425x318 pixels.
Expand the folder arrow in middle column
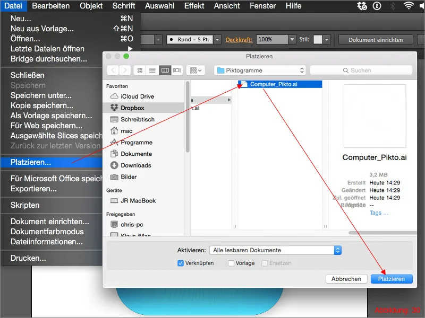tap(229, 100)
